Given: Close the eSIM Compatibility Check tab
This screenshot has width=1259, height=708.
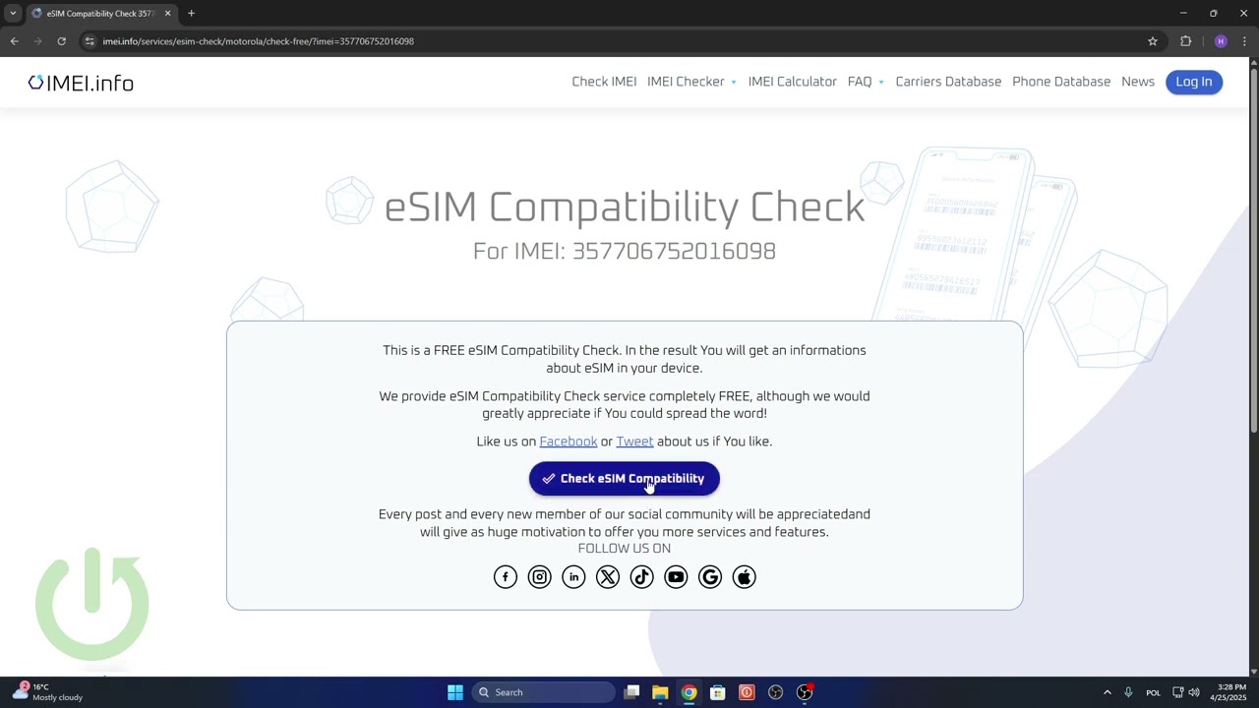Looking at the screenshot, I should [167, 13].
